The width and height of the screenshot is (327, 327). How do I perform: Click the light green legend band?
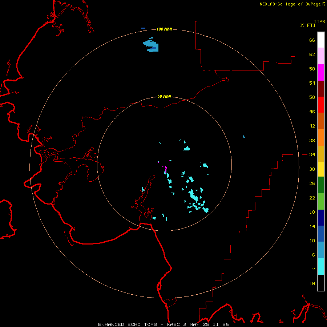pyautogui.click(x=321, y=201)
